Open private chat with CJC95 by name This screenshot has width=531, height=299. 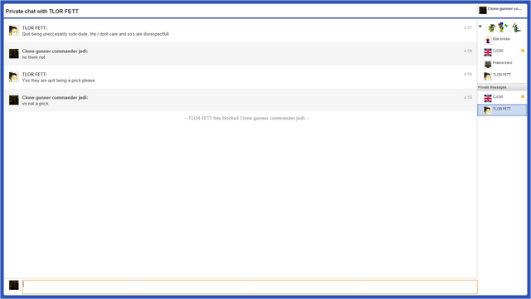498,97
